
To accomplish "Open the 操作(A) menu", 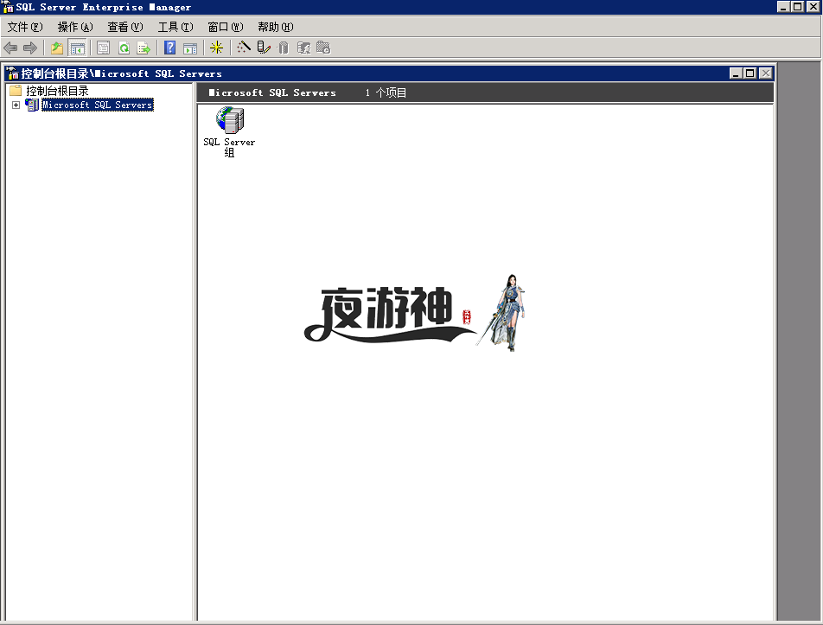I will [x=75, y=27].
